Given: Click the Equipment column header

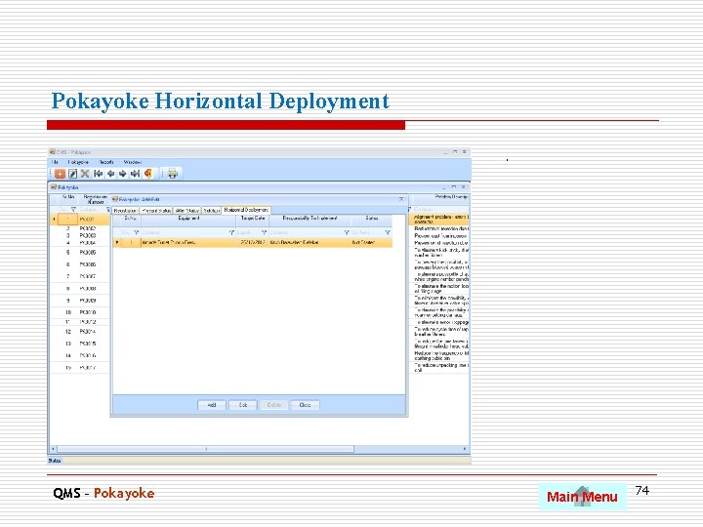Looking at the screenshot, I should coord(188,220).
